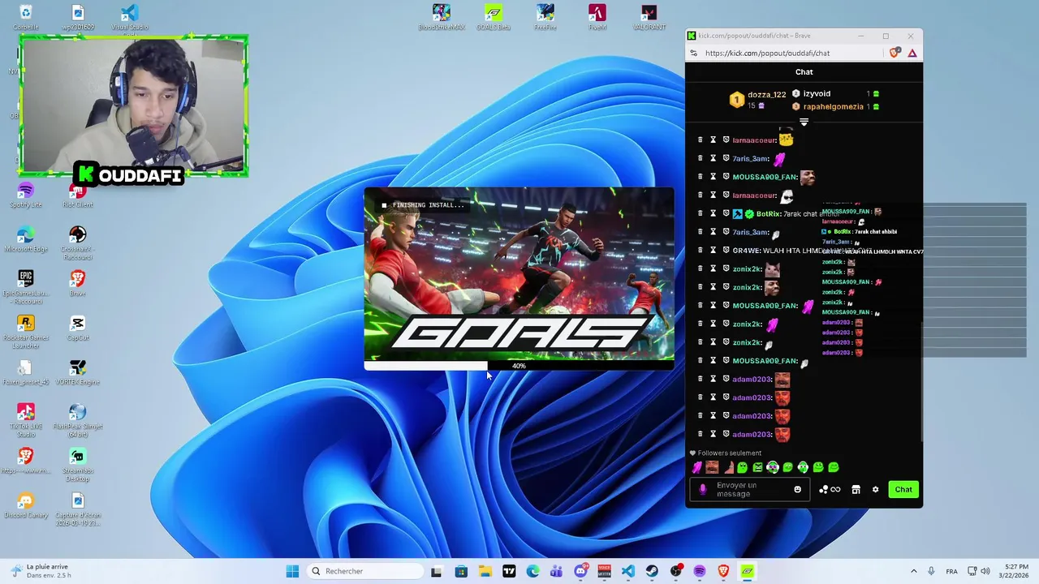Open the wp2301609 file on desktop

tap(78, 17)
